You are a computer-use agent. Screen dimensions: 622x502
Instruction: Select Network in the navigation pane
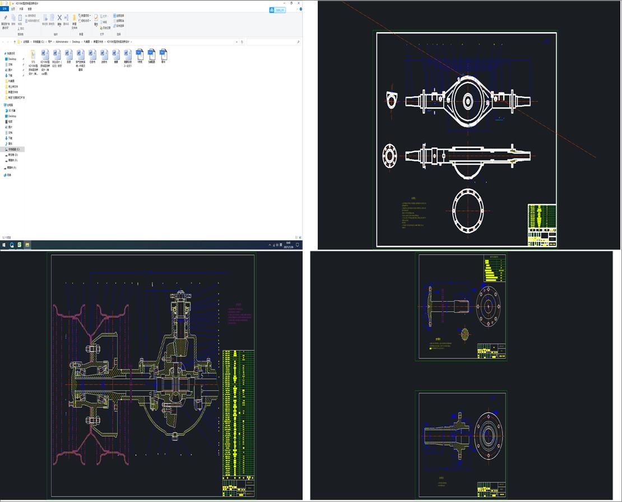coord(8,175)
